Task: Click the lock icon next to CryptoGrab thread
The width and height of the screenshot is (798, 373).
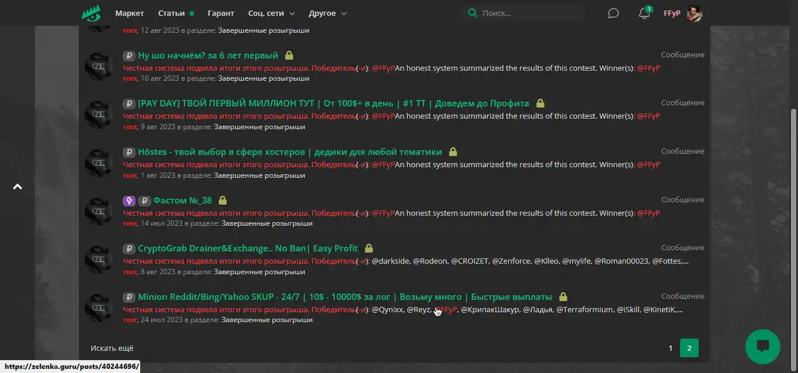Action: 369,248
